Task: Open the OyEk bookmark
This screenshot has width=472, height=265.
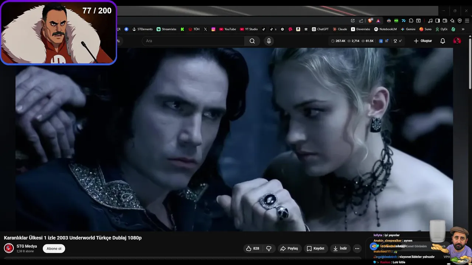Action: click(x=441, y=29)
